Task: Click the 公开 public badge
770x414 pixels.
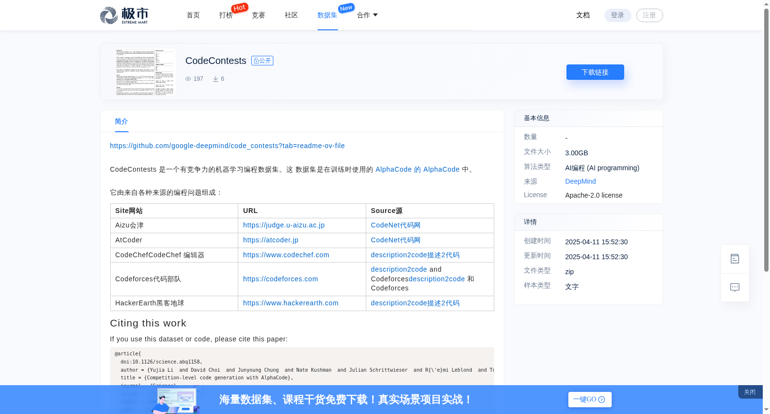Action: click(262, 61)
